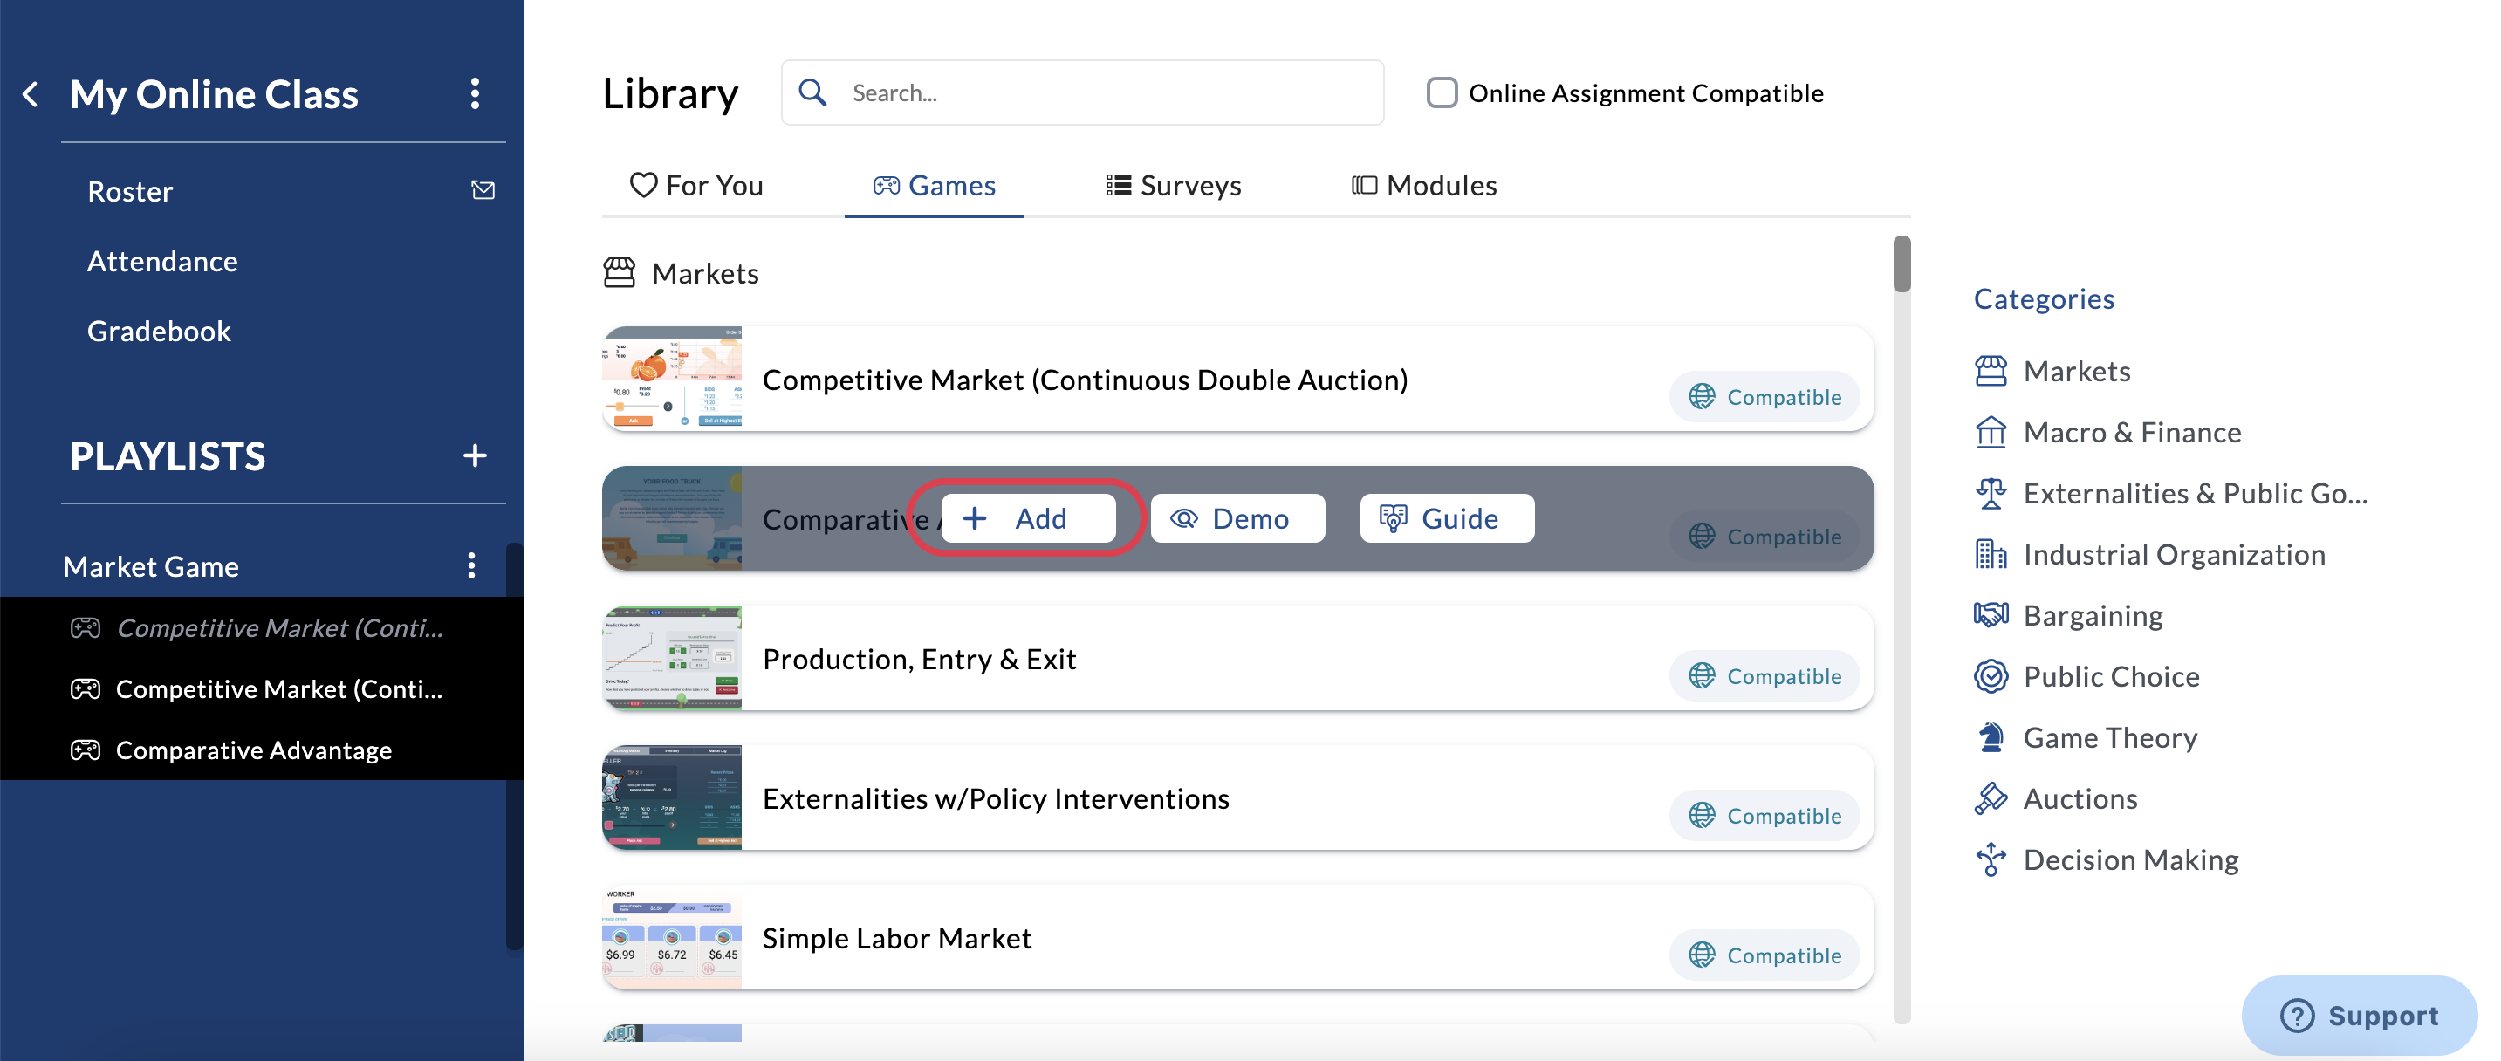Enable Online Assignment Compatible filter
The image size is (2501, 1061).
[1442, 92]
